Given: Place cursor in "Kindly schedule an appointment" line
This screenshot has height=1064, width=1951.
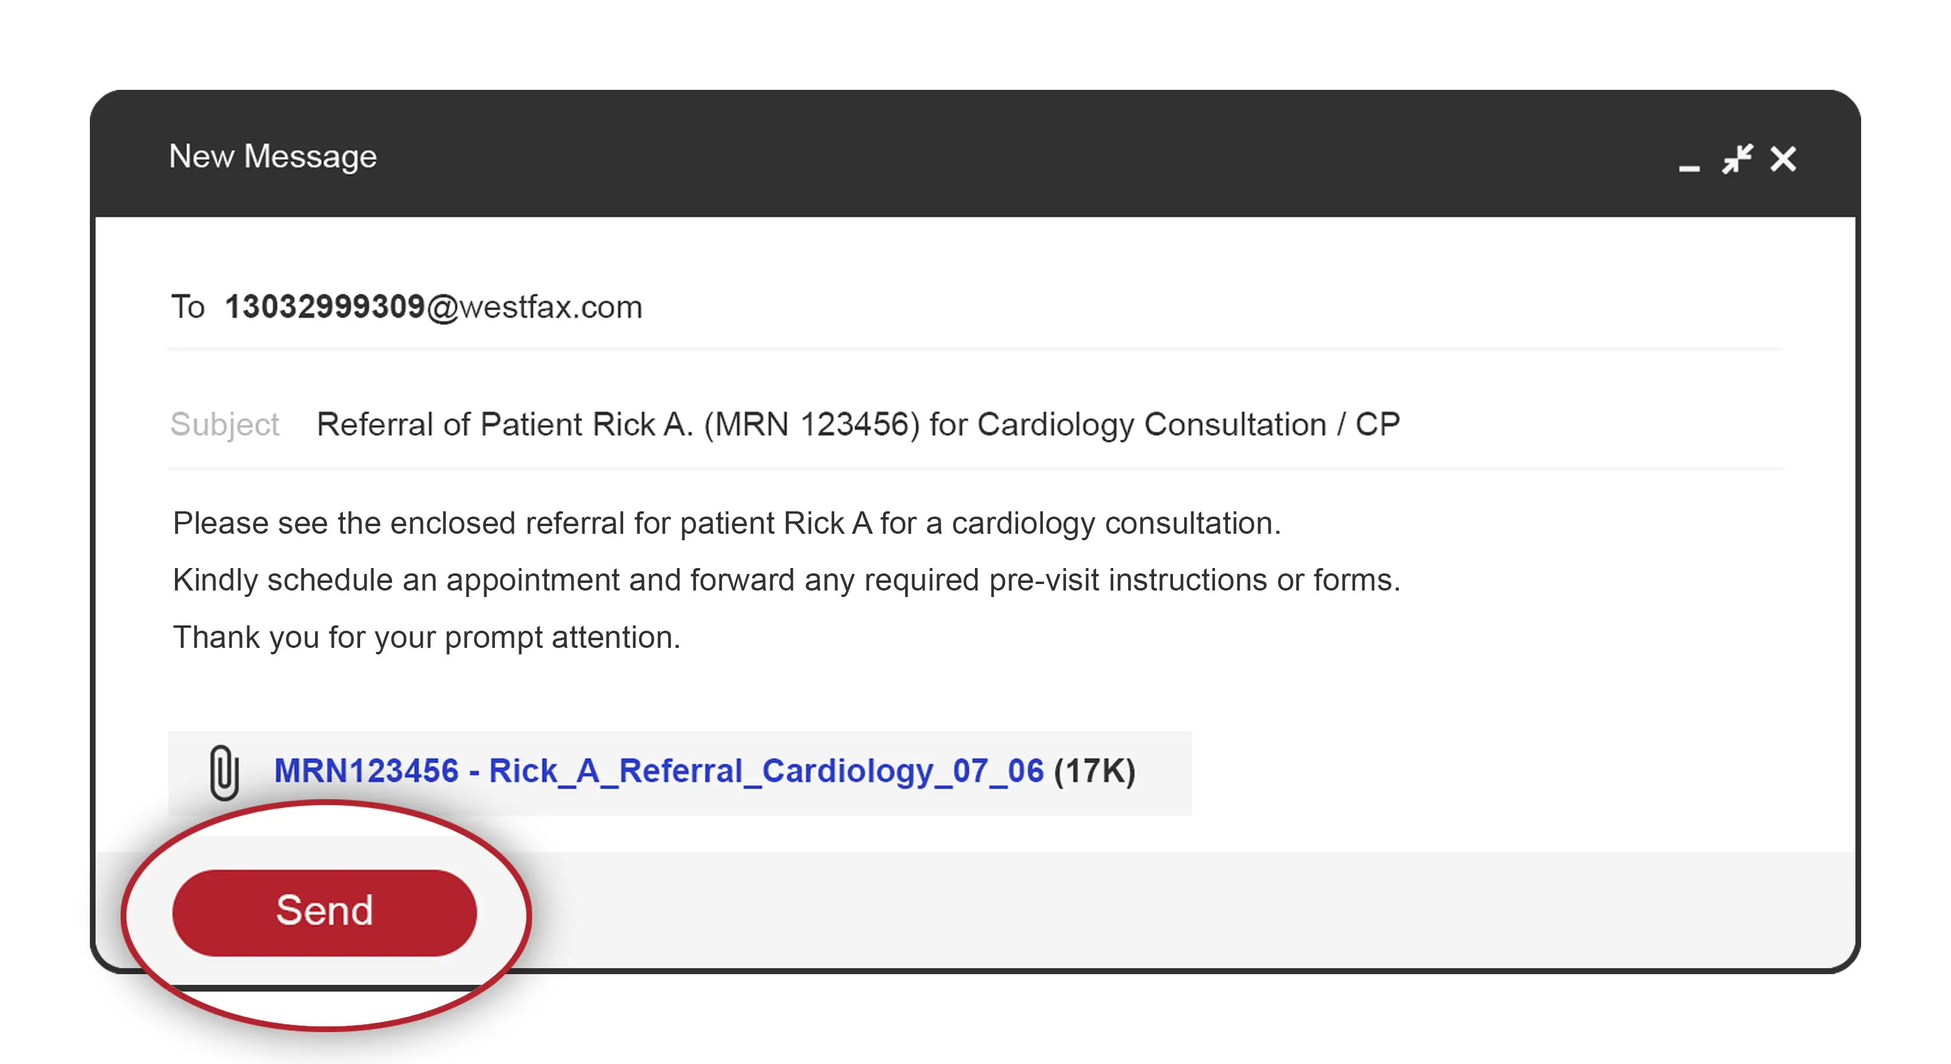Looking at the screenshot, I should tap(786, 580).
